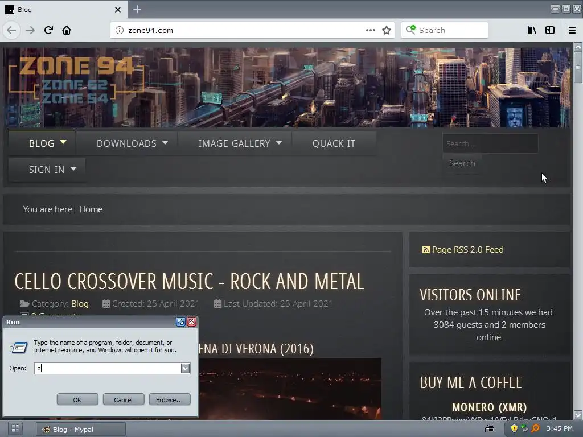Expand the Image Gallery menu arrow
583x437 pixels.
pyautogui.click(x=279, y=142)
